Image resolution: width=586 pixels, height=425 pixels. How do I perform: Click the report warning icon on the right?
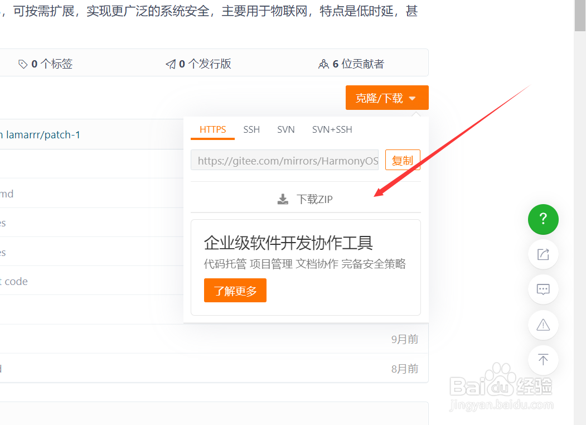point(543,325)
